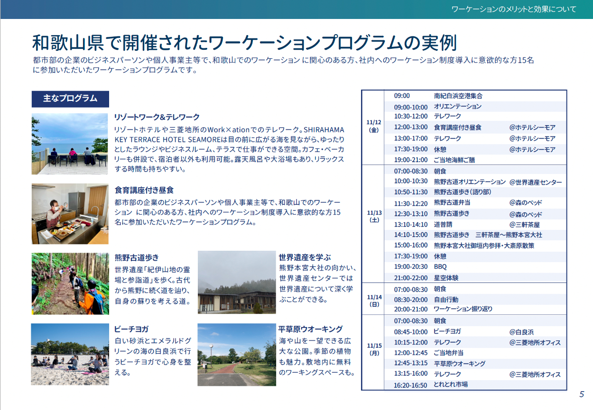Select the ワーケーション振り返り schedule entry
Viewport: 593px width, 410px height.
(x=463, y=309)
